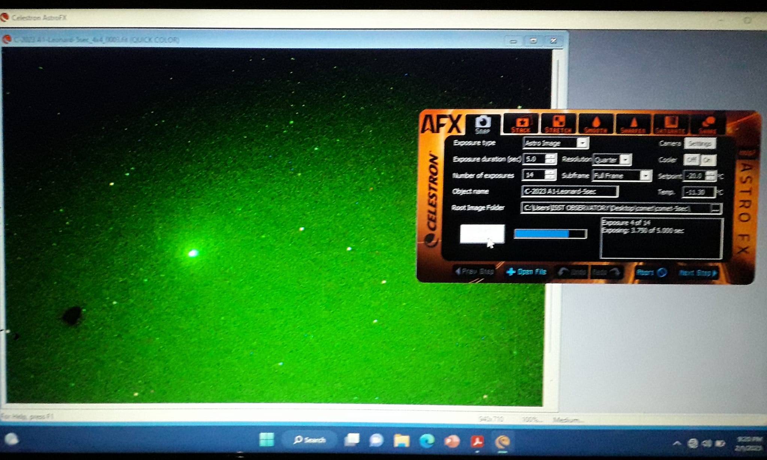The image size is (767, 460).
Task: Show hidden system tray icons
Action: click(x=677, y=444)
